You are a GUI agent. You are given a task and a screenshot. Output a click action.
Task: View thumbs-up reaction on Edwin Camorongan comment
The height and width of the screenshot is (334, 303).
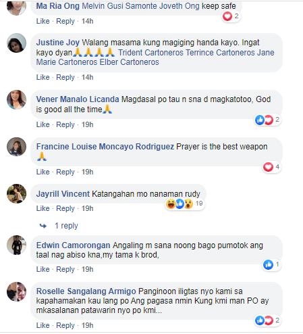(x=271, y=264)
